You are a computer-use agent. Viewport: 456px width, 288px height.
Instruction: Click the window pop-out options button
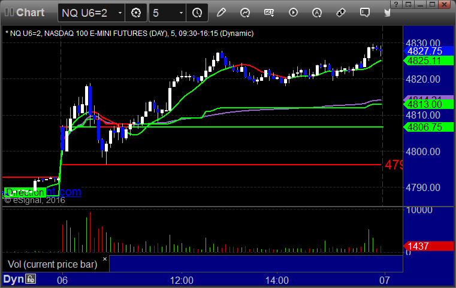[x=408, y=4]
